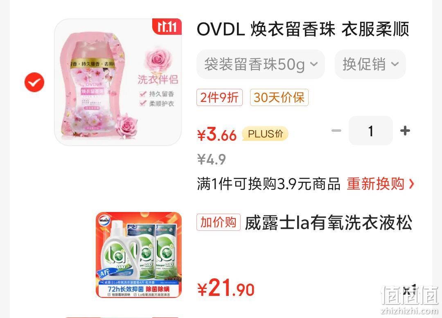
Task: Tap 重新换购 to reselect add-on item
Action: (x=375, y=184)
